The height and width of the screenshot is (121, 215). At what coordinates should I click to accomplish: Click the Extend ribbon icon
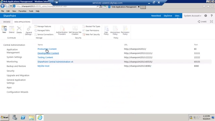coord(11,30)
